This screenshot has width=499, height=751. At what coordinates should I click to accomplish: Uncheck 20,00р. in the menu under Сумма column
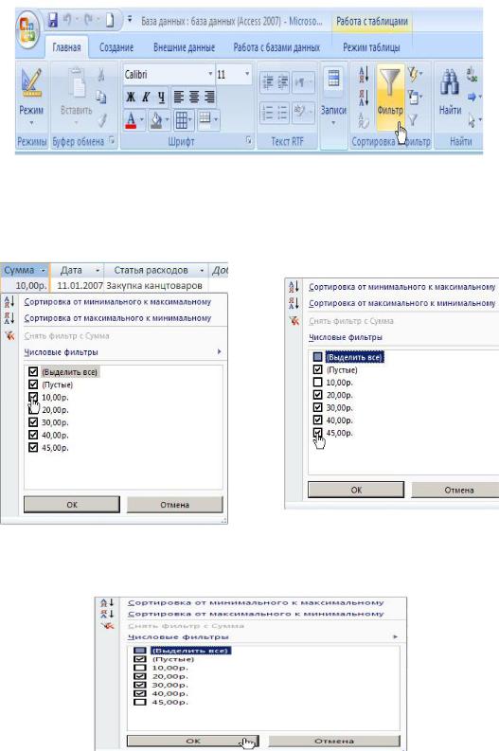[x=33, y=409]
